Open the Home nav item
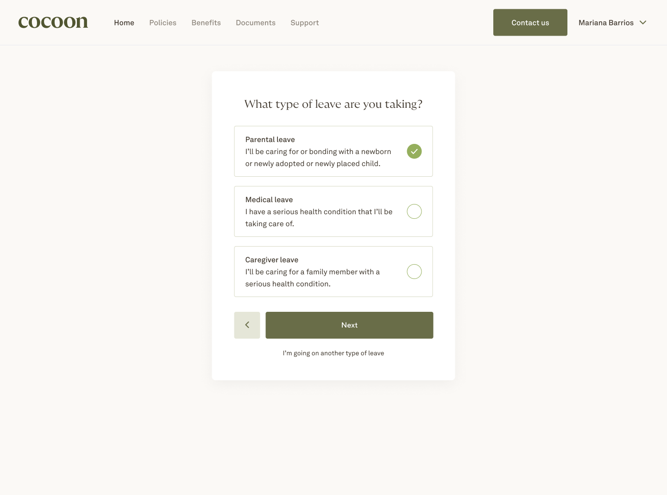Viewport: 667px width, 495px height. pos(124,23)
